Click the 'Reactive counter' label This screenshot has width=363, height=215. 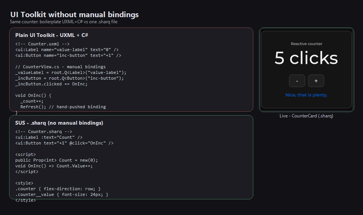[307, 44]
